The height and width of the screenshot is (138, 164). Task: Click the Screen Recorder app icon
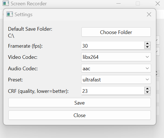(x=6, y=3)
